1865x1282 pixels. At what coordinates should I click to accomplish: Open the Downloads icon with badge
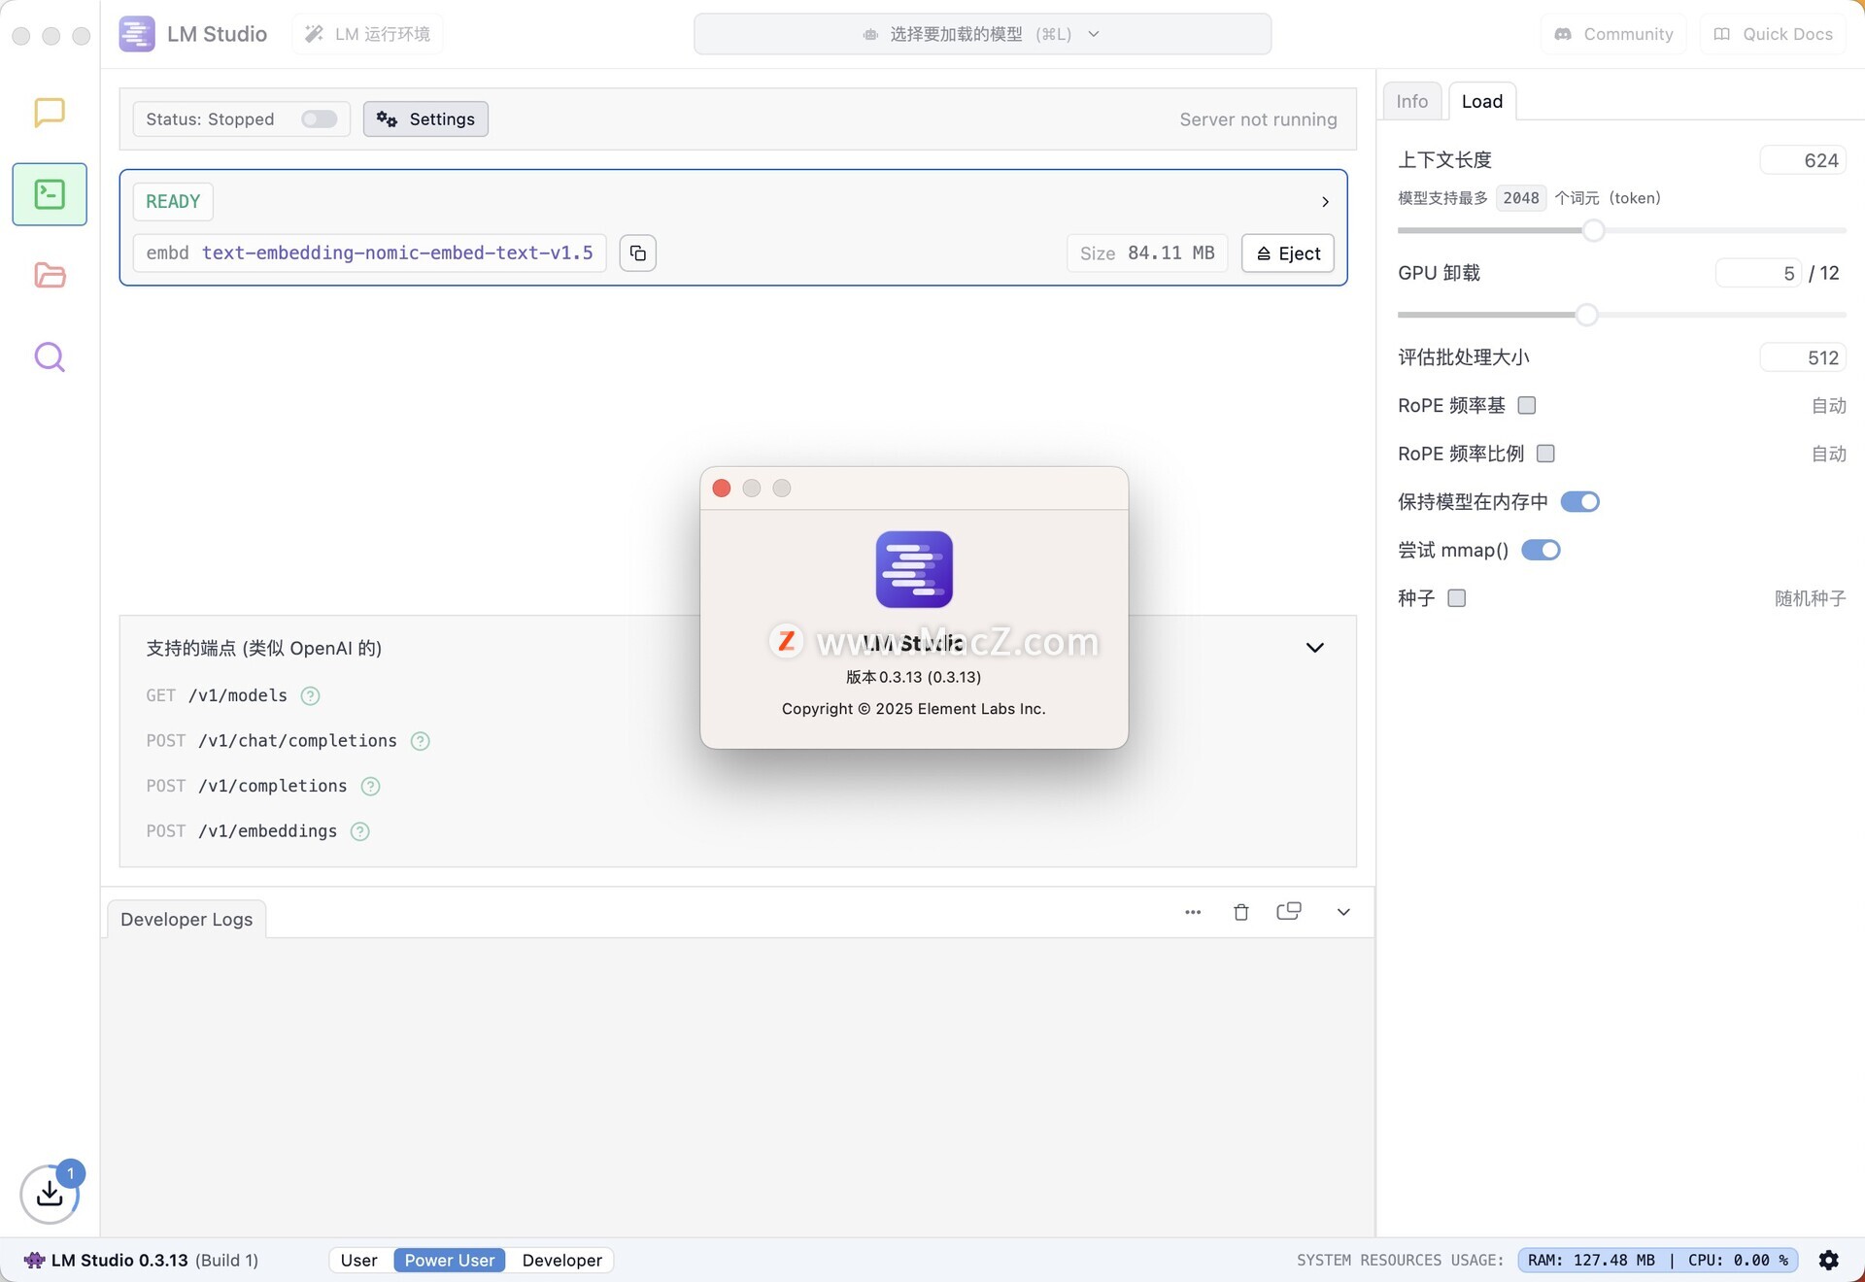pos(50,1194)
